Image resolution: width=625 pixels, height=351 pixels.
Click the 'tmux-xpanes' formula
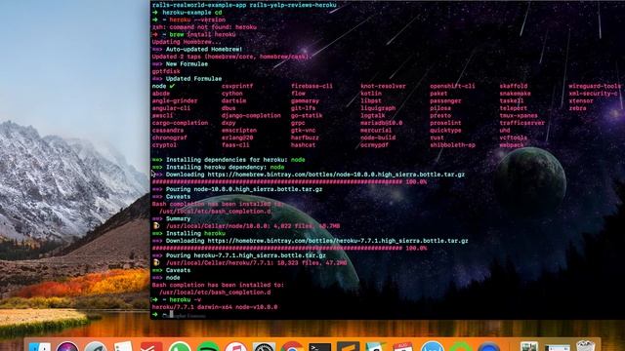519,115
